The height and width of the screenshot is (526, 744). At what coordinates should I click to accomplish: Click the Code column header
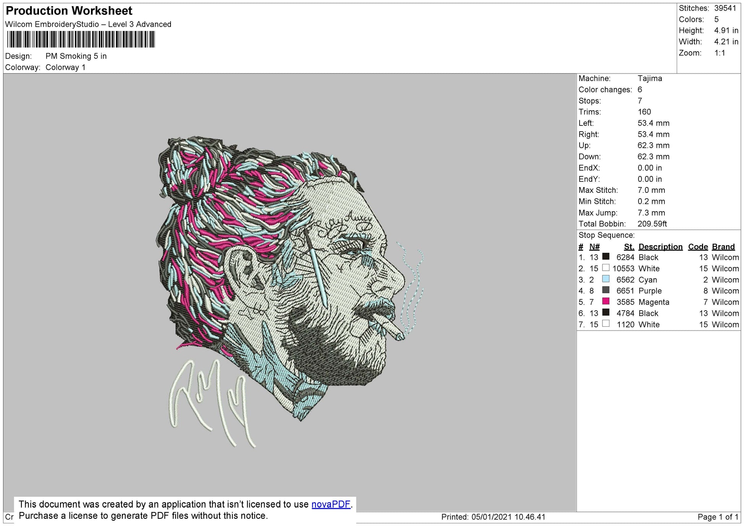pos(698,247)
